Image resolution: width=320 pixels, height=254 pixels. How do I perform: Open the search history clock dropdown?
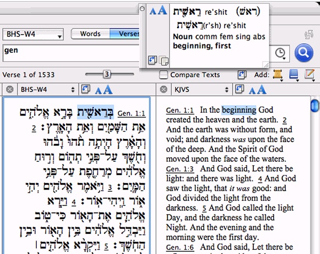[x=281, y=54]
